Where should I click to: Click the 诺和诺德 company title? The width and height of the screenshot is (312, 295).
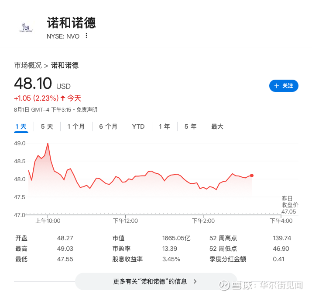72,23
